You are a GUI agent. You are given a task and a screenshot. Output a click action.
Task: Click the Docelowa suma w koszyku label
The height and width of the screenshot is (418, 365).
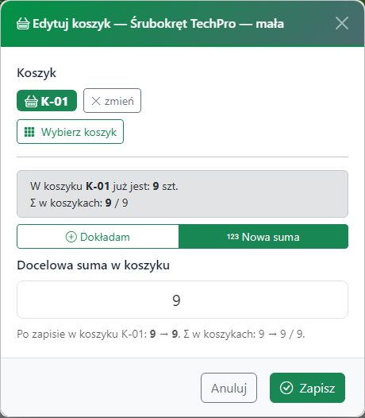(x=93, y=265)
